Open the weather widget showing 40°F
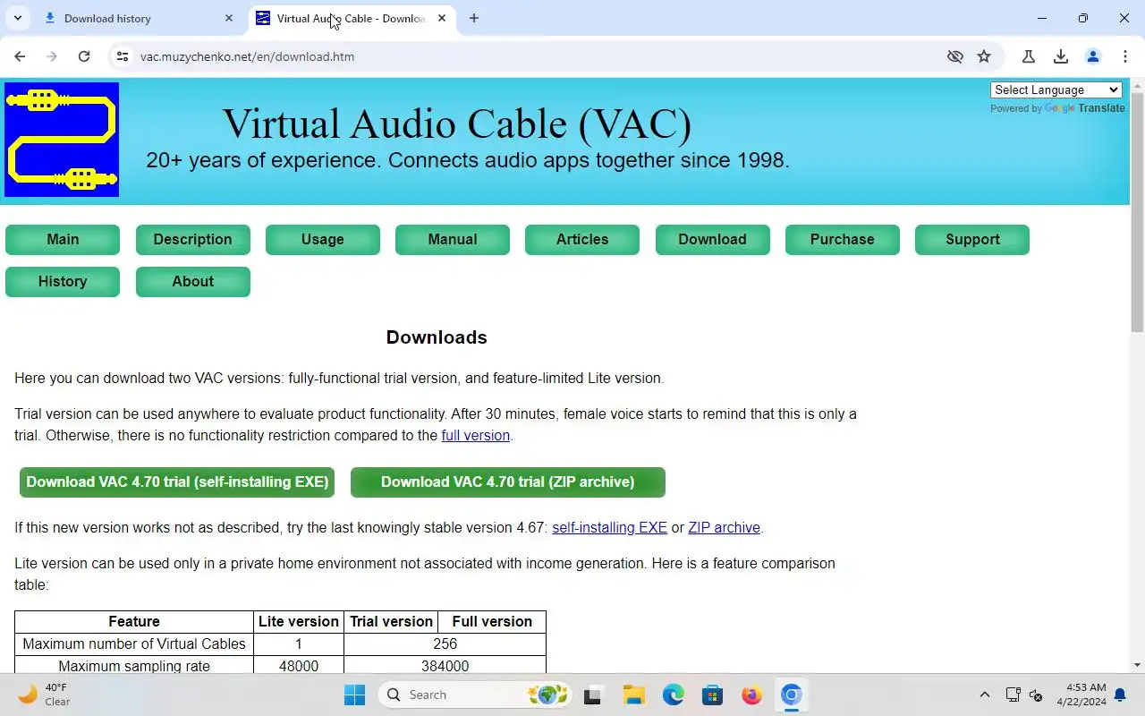The width and height of the screenshot is (1145, 716). (x=45, y=695)
